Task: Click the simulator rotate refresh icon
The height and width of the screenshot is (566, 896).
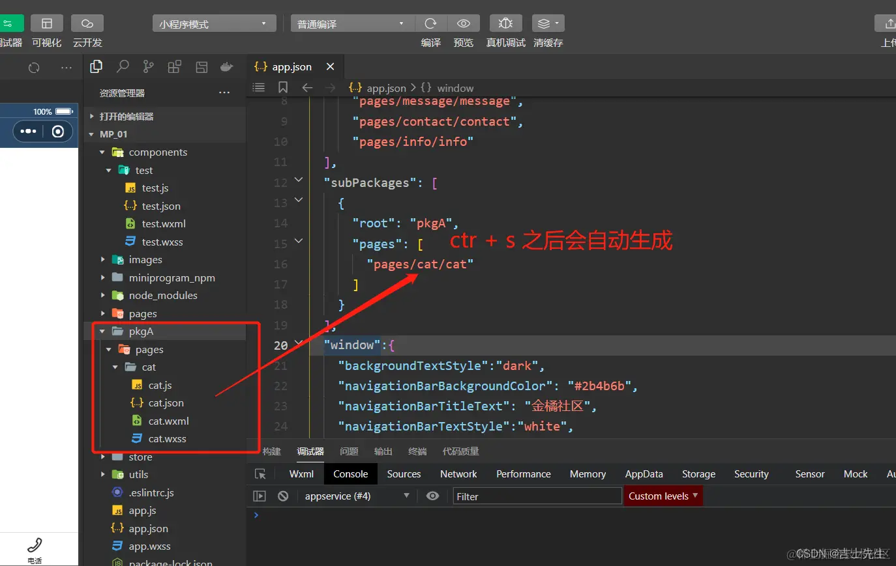Action: coord(34,67)
